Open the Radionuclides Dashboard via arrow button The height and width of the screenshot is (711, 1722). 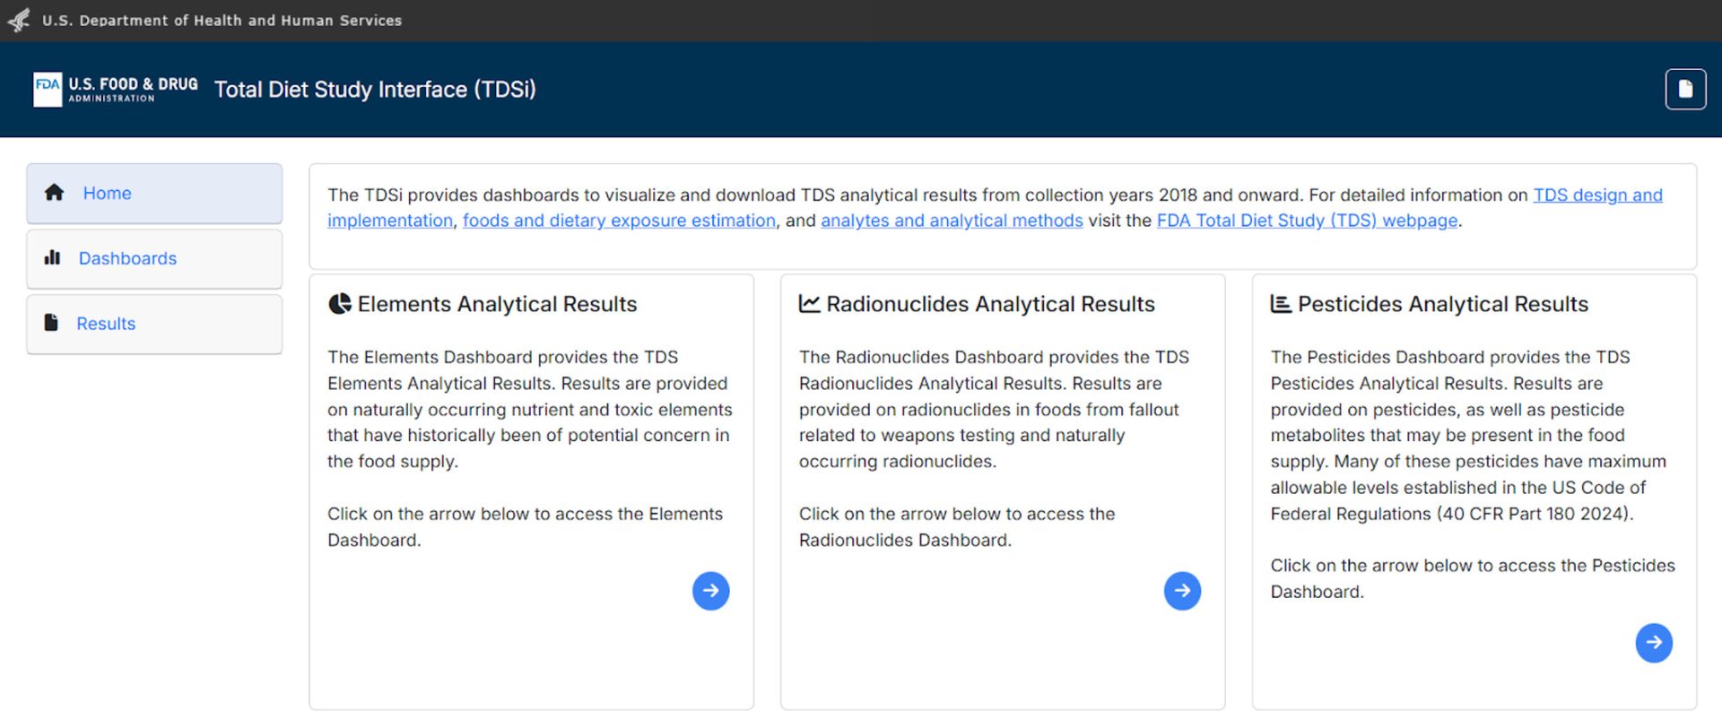point(1182,591)
